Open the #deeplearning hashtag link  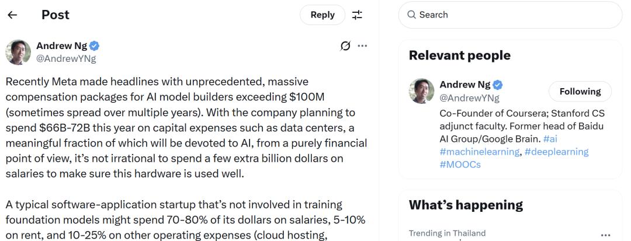pyautogui.click(x=556, y=152)
